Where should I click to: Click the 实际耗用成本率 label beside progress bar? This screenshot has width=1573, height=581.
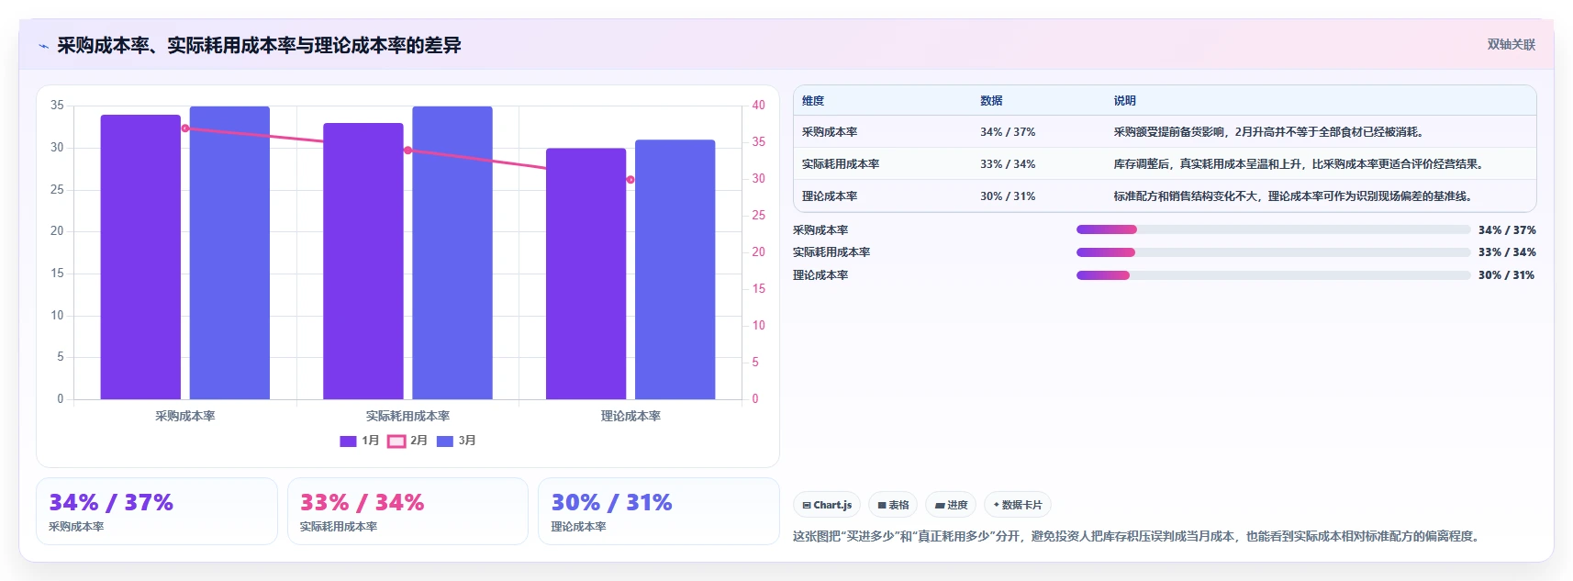tap(831, 252)
